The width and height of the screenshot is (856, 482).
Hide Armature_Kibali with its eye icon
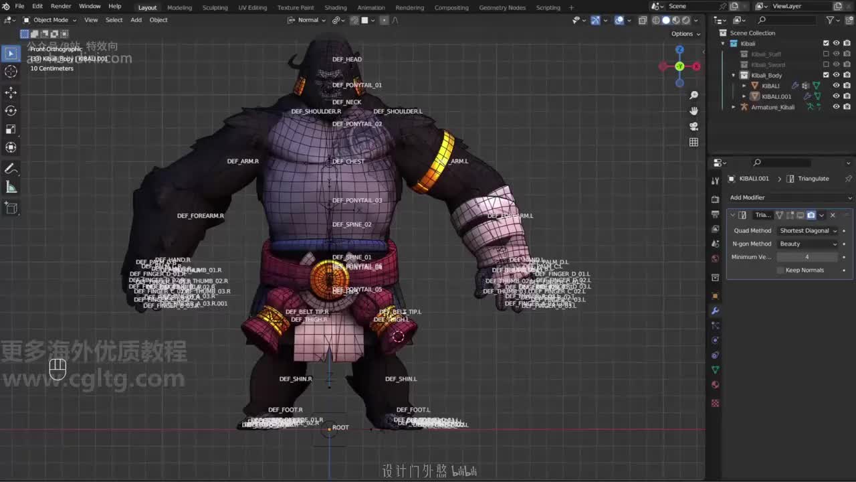pos(836,107)
